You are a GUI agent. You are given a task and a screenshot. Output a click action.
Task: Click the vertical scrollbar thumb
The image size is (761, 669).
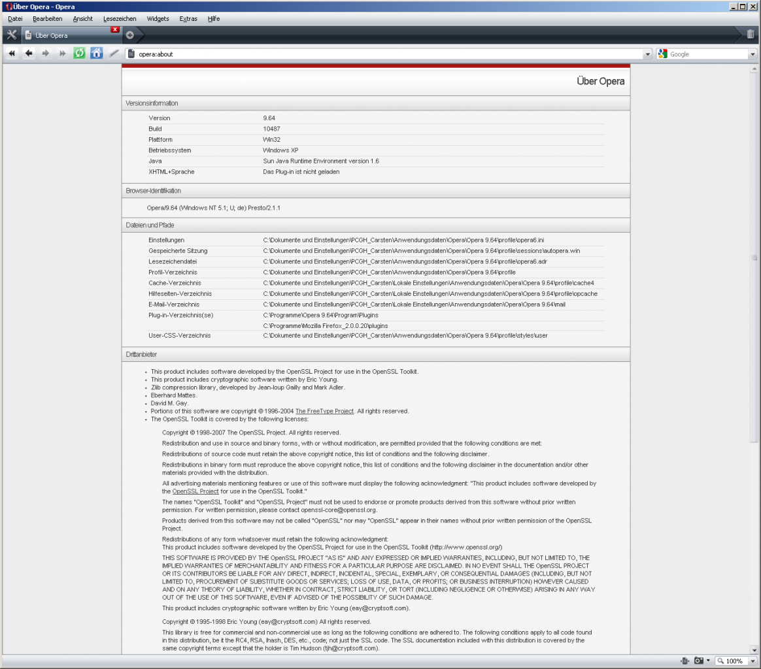point(754,257)
